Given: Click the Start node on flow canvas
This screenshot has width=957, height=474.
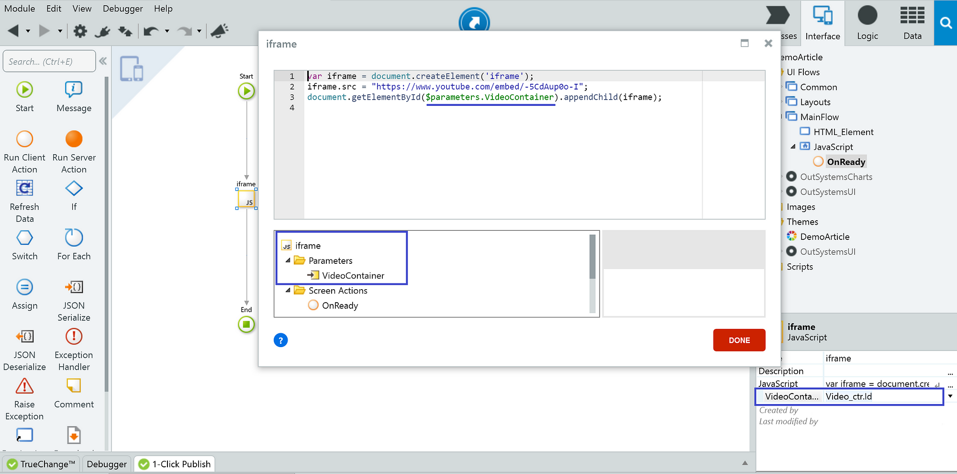Looking at the screenshot, I should click(246, 90).
